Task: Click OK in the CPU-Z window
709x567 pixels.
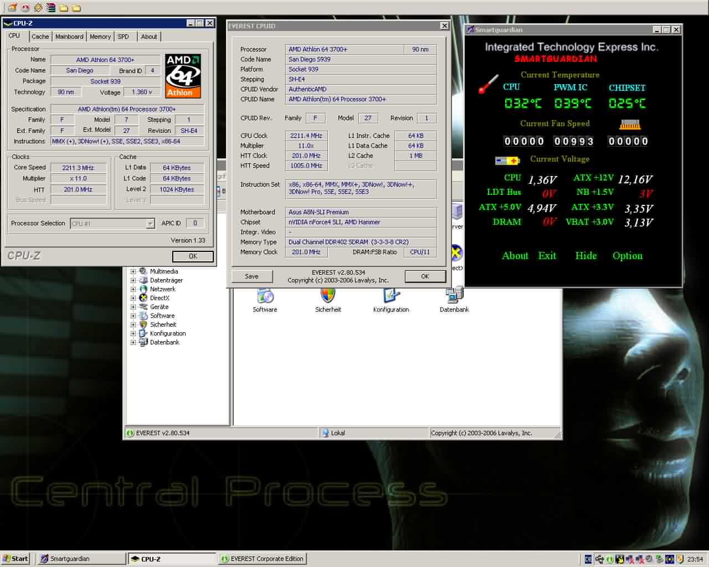Action: 193,256
